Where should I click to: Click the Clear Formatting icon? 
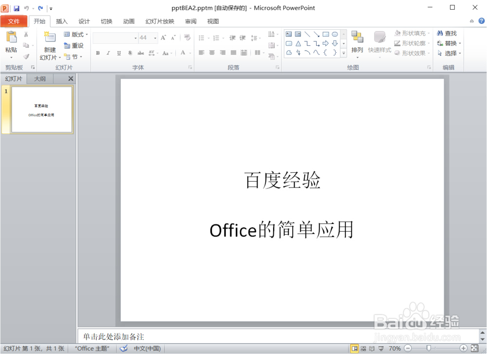click(187, 37)
